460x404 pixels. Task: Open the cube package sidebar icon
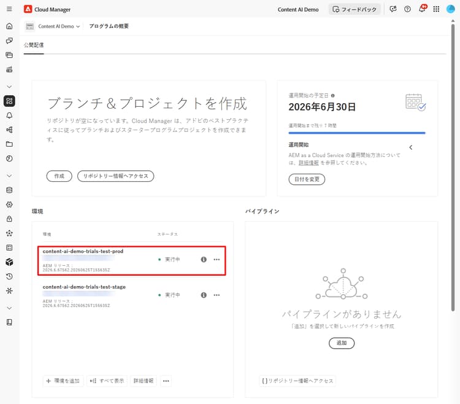pyautogui.click(x=9, y=262)
